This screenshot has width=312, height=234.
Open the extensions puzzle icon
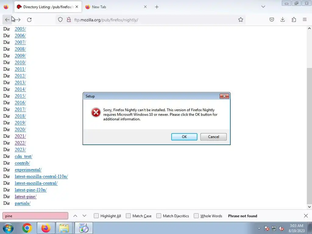tap(294, 20)
